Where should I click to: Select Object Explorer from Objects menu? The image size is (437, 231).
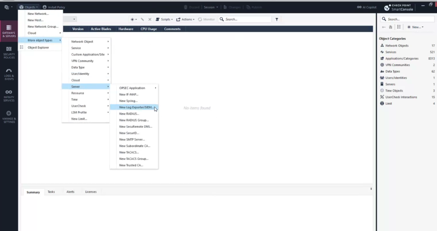point(38,48)
